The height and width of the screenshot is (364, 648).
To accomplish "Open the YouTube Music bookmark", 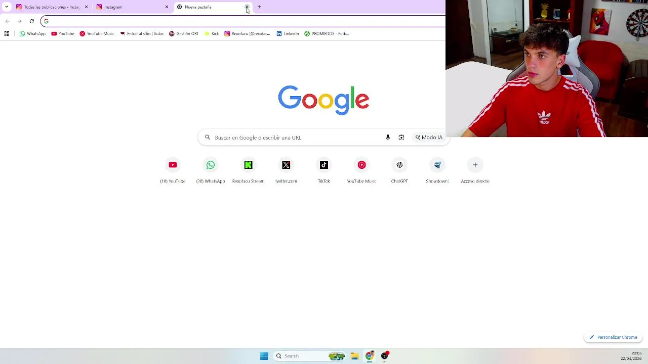I will pyautogui.click(x=97, y=34).
